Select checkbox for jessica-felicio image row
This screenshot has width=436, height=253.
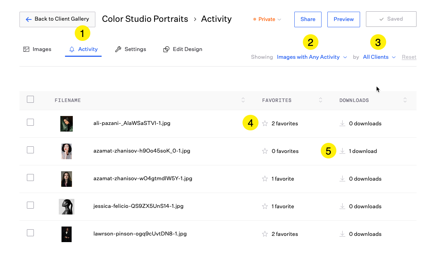point(30,206)
